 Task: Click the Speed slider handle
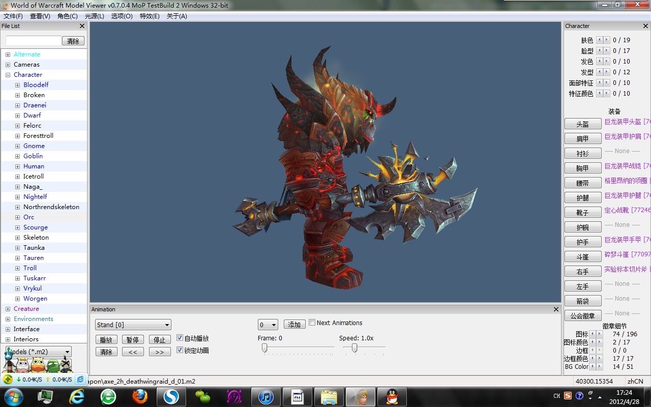pos(354,347)
